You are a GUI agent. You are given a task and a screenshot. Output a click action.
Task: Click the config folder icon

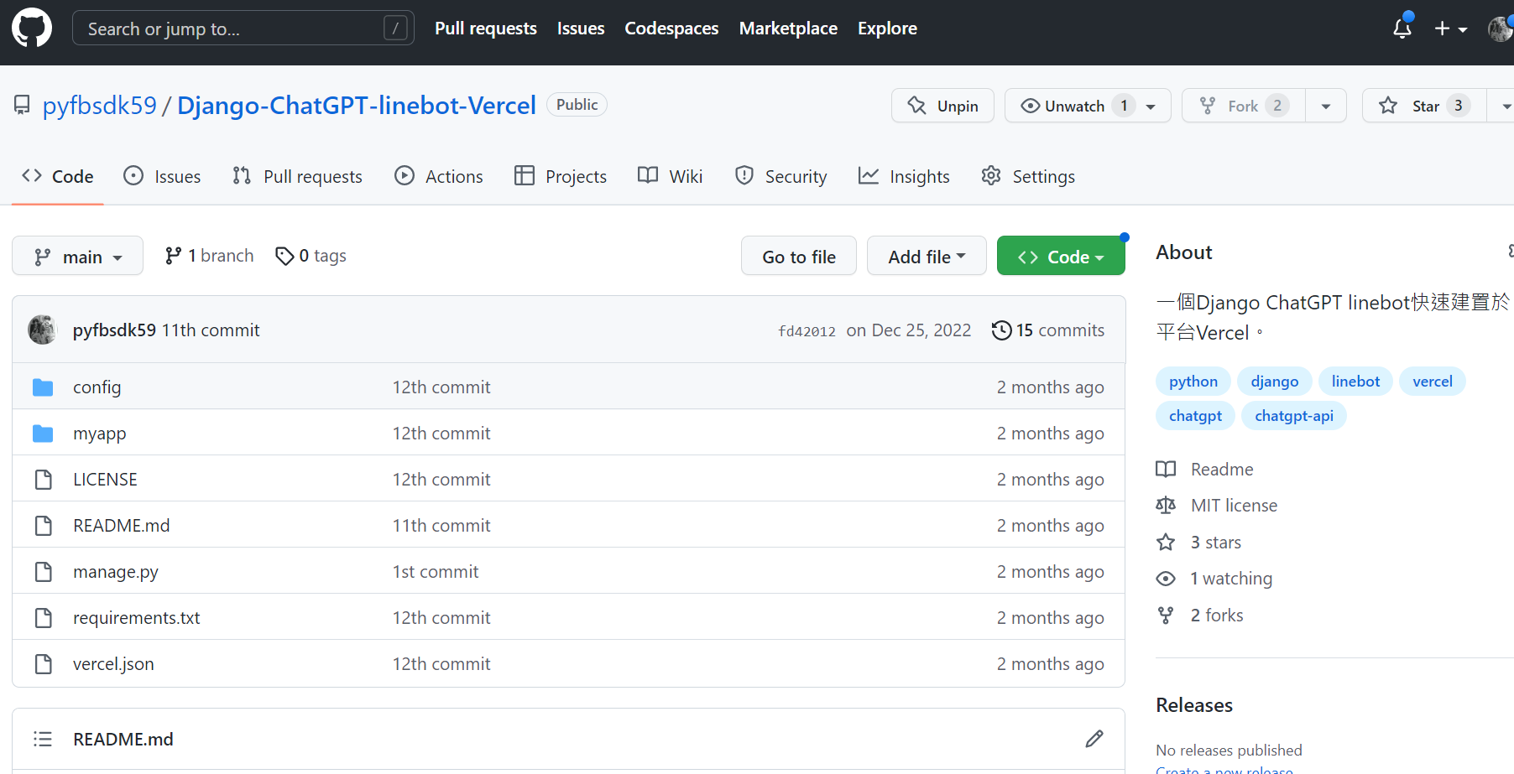tap(43, 387)
